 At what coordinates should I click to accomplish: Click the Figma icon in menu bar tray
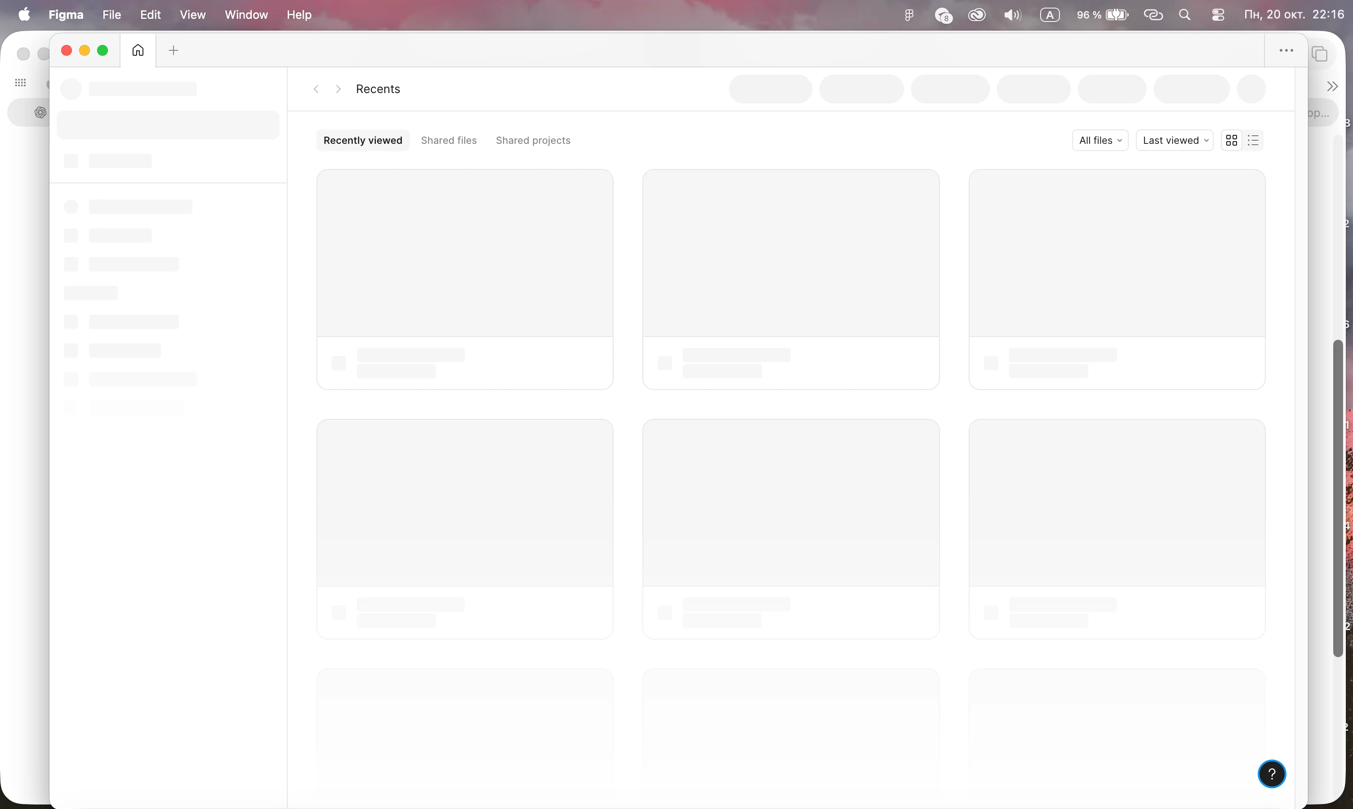pos(909,15)
